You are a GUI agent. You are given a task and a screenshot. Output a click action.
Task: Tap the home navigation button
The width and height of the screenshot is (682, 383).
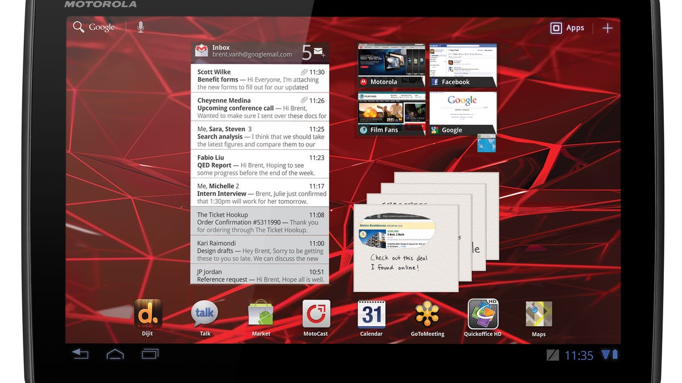115,354
